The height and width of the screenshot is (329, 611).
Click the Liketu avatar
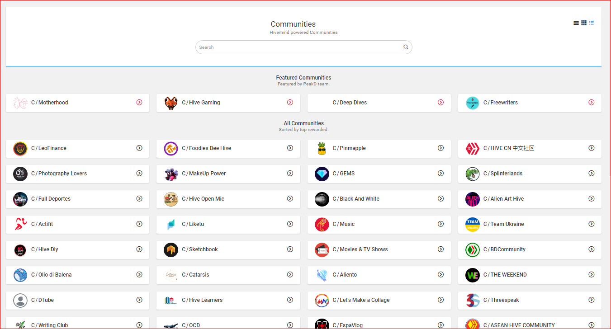tap(171, 225)
